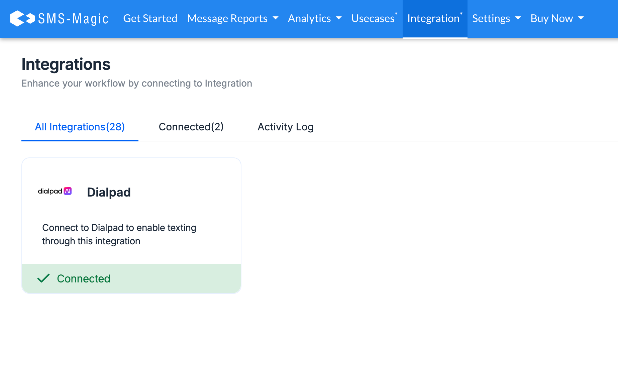The image size is (618, 365).
Task: Go to the Usecases page
Action: coord(374,18)
